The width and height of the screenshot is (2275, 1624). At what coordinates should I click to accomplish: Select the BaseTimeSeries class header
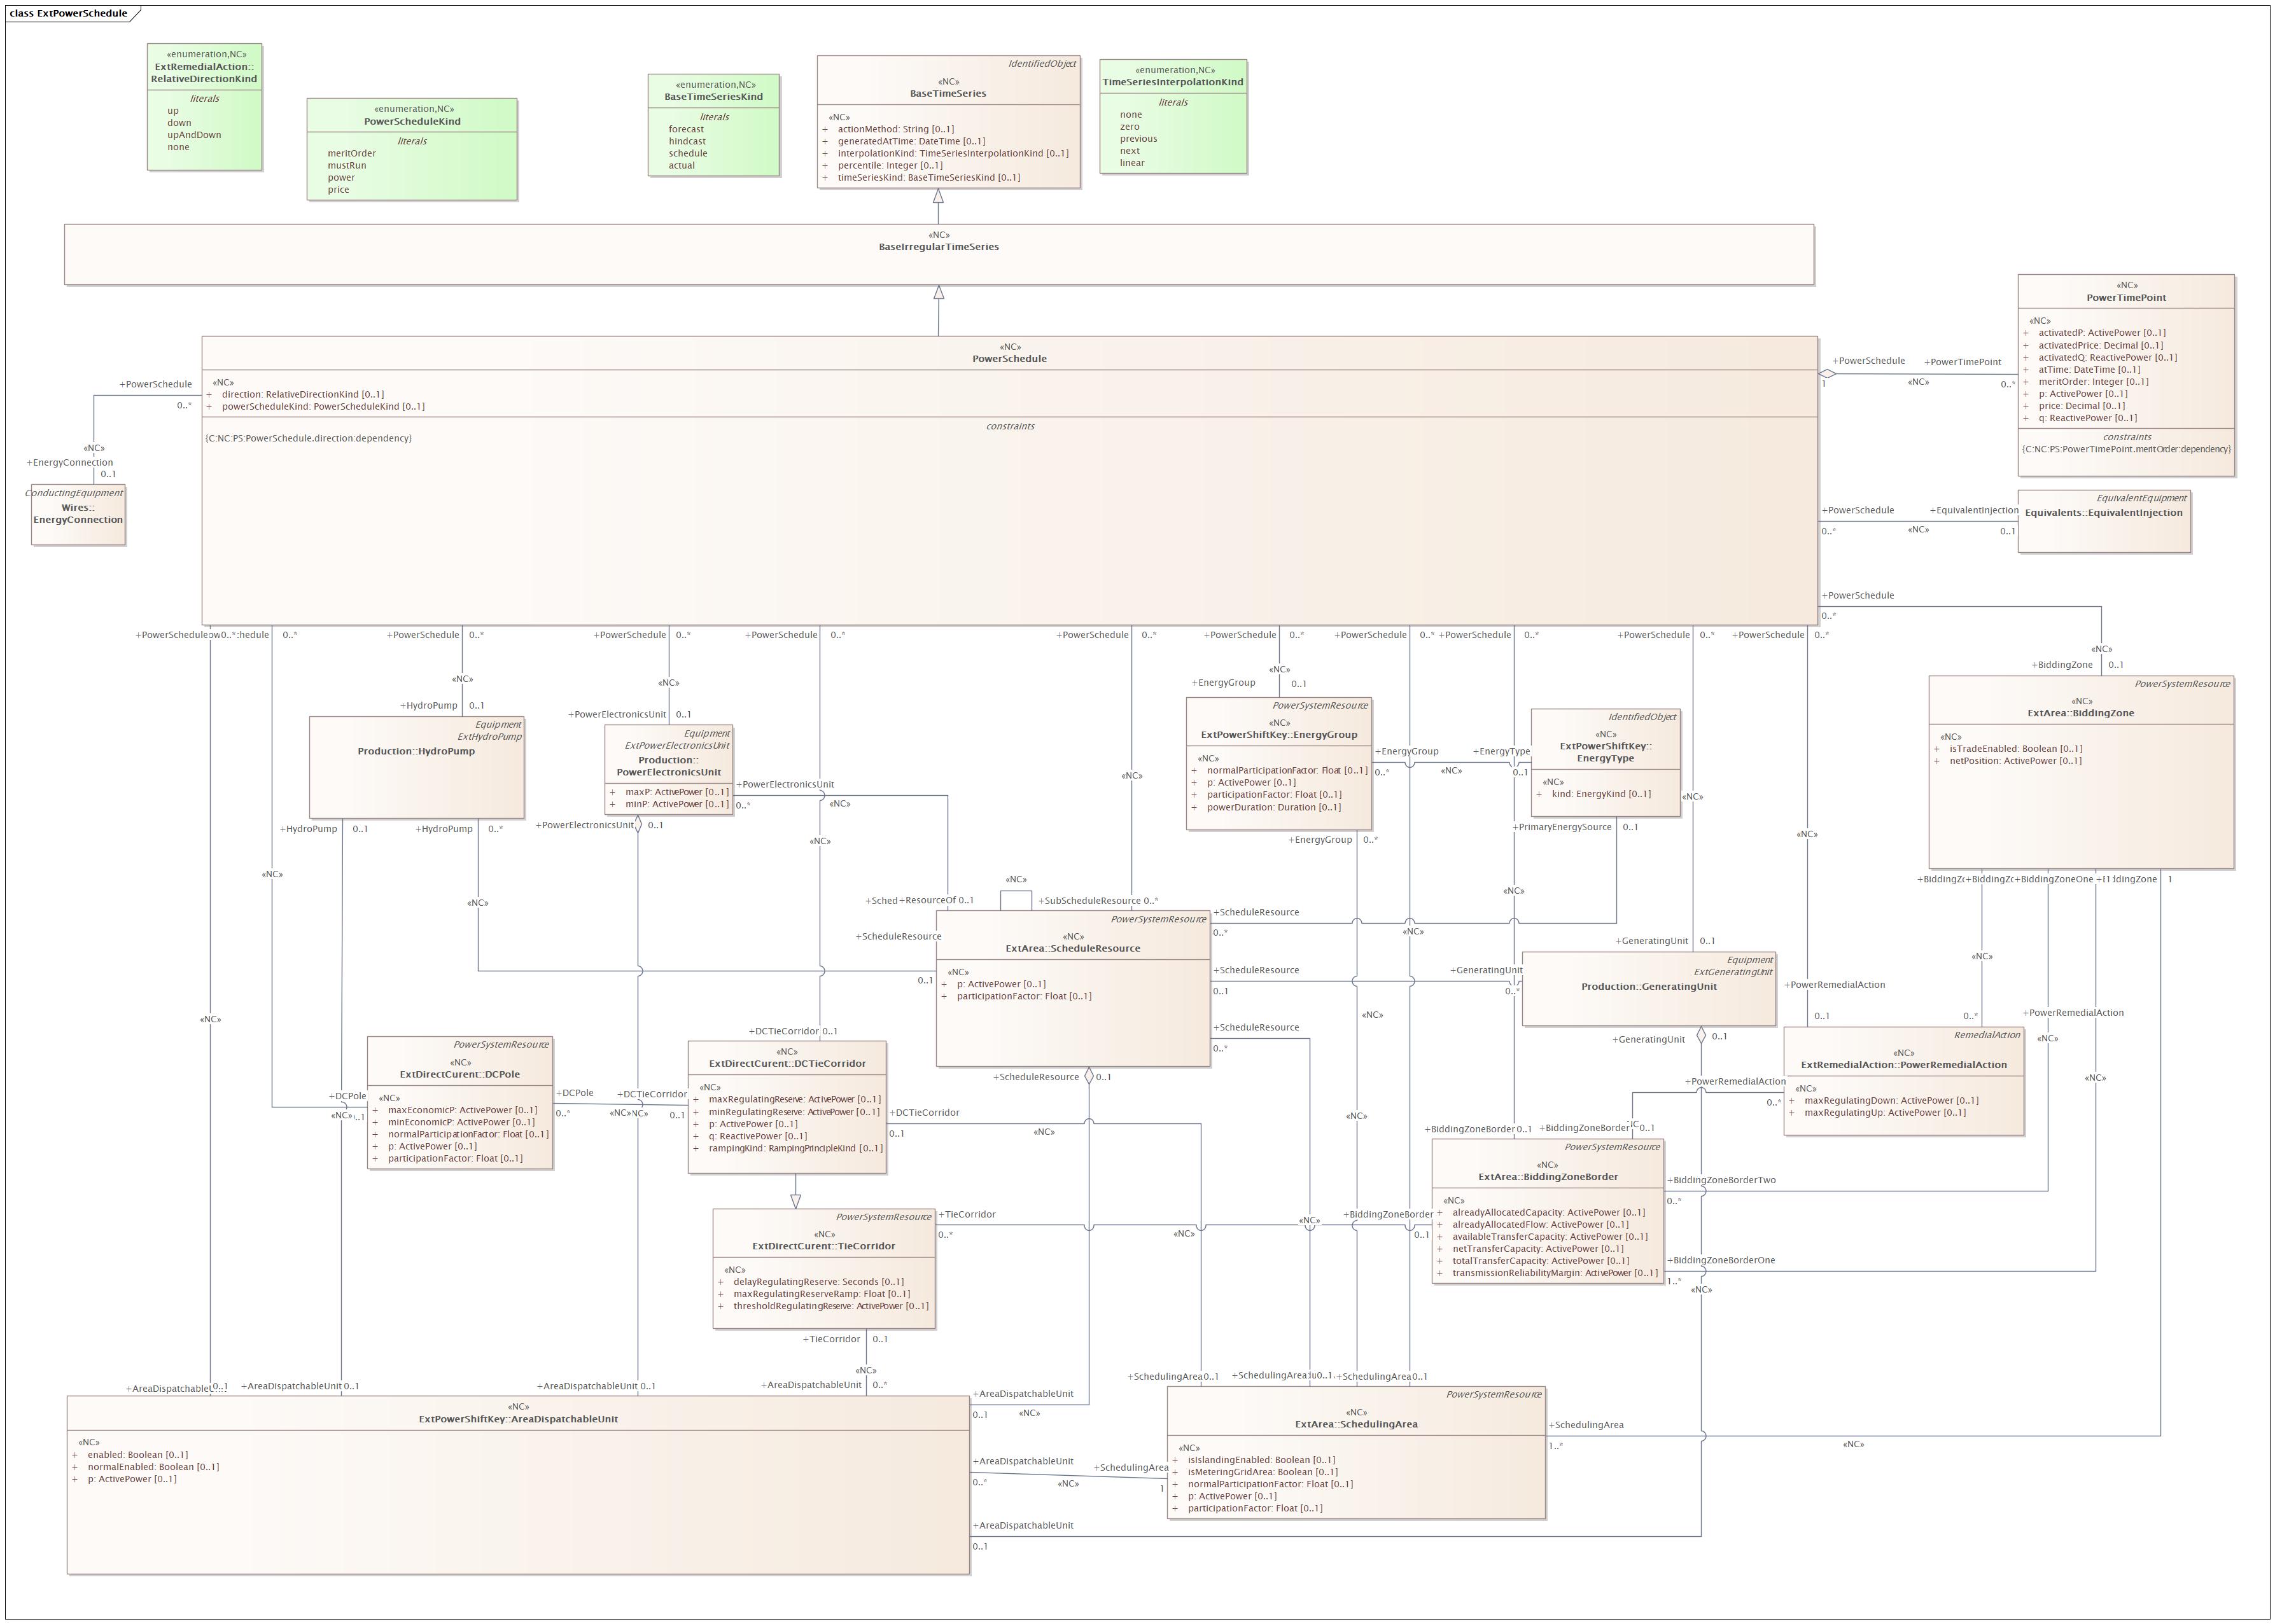[x=948, y=94]
